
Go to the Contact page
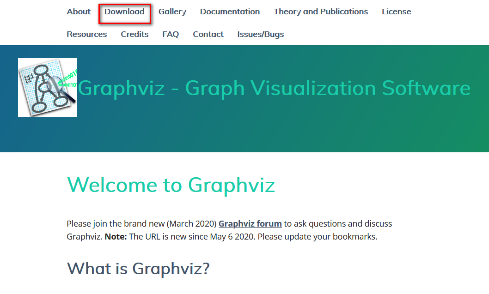(x=208, y=34)
